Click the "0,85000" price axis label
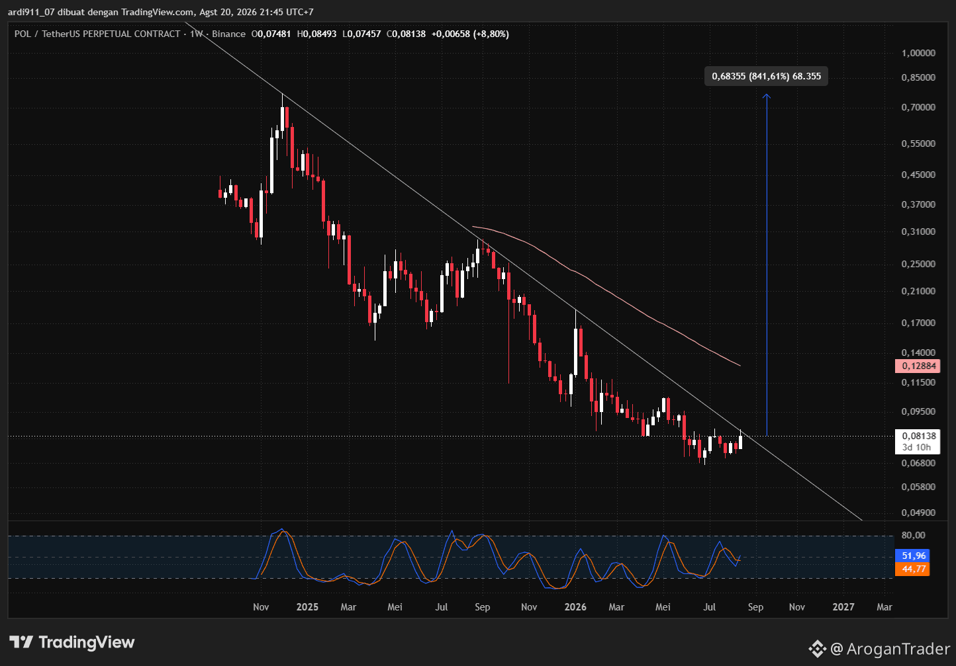This screenshot has width=956, height=666. coord(918,77)
